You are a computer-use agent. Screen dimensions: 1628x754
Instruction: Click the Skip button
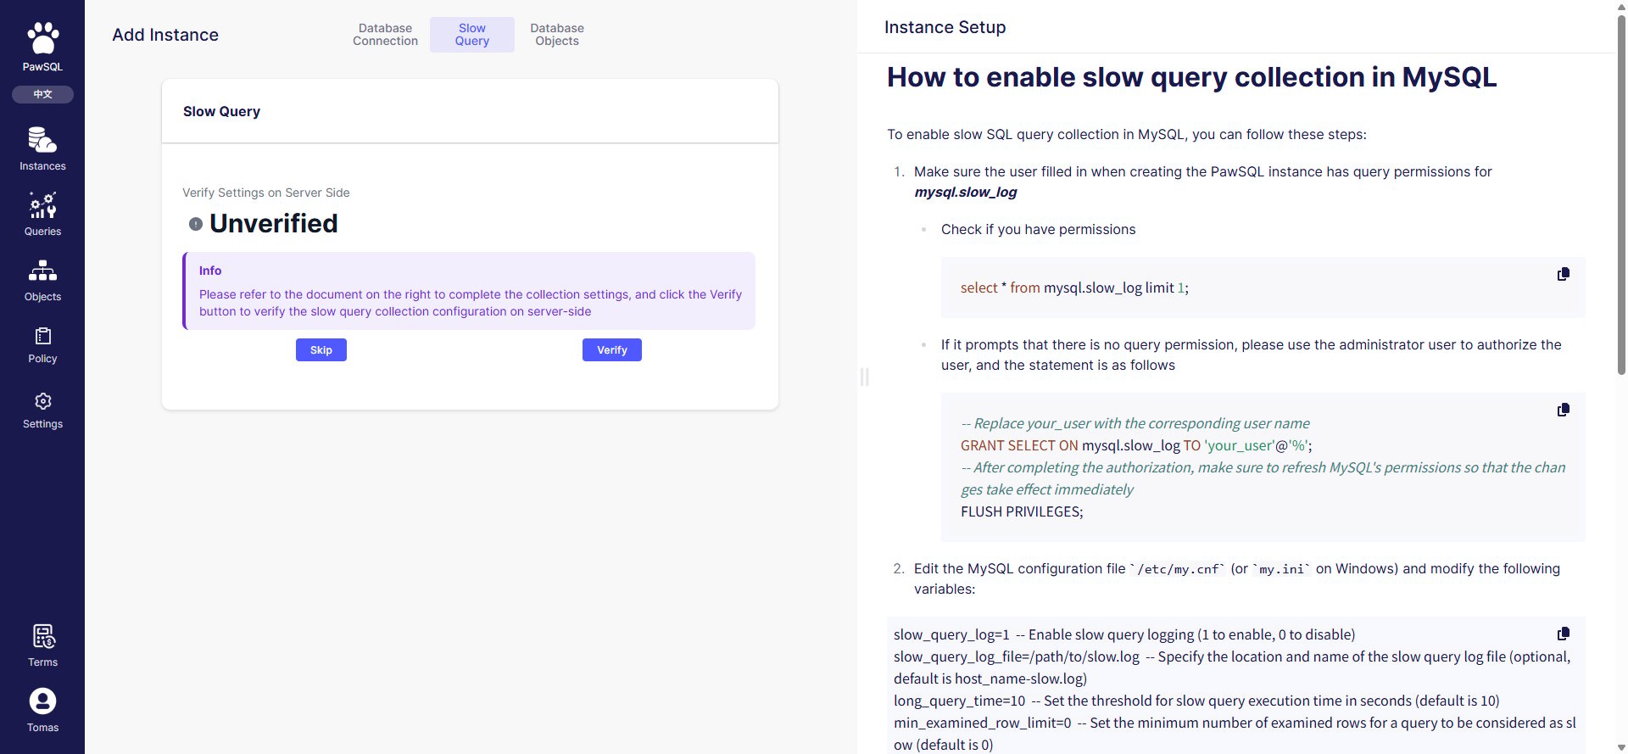pos(321,349)
